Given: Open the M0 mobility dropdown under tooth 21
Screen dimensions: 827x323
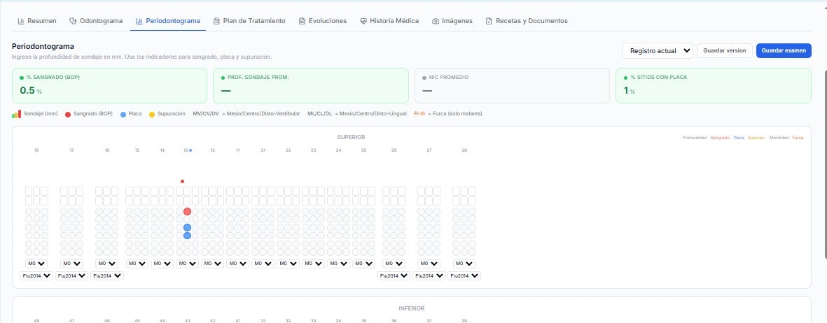Looking at the screenshot, I should tap(263, 264).
